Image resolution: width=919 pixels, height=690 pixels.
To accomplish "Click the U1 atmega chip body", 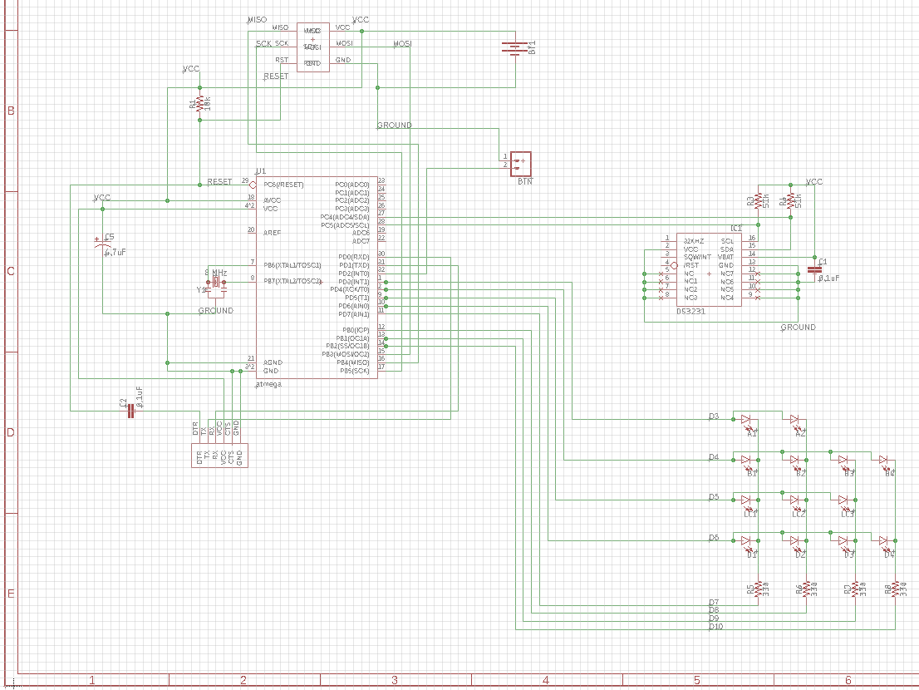I will click(317, 278).
